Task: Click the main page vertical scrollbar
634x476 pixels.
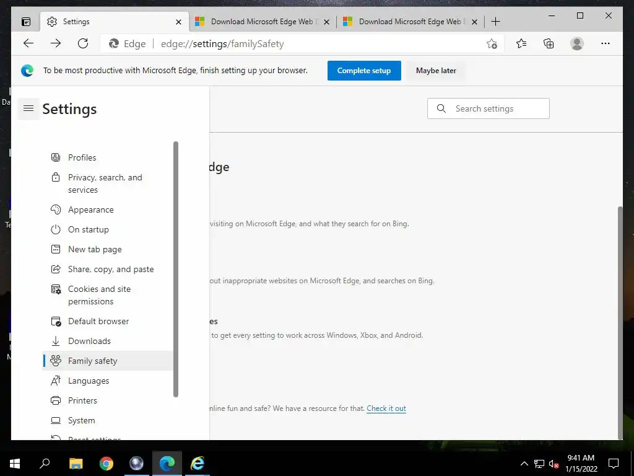Action: tap(620, 322)
